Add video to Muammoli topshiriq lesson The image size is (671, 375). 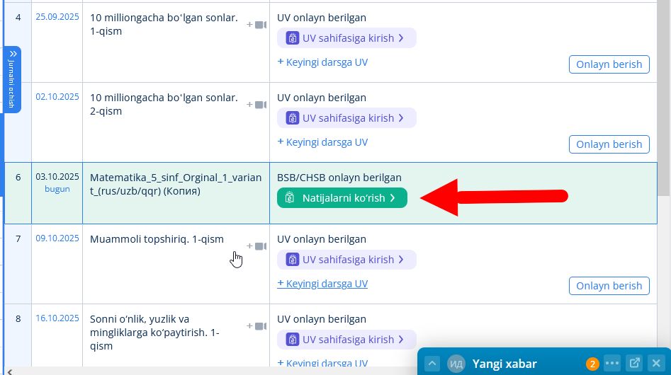coord(256,246)
